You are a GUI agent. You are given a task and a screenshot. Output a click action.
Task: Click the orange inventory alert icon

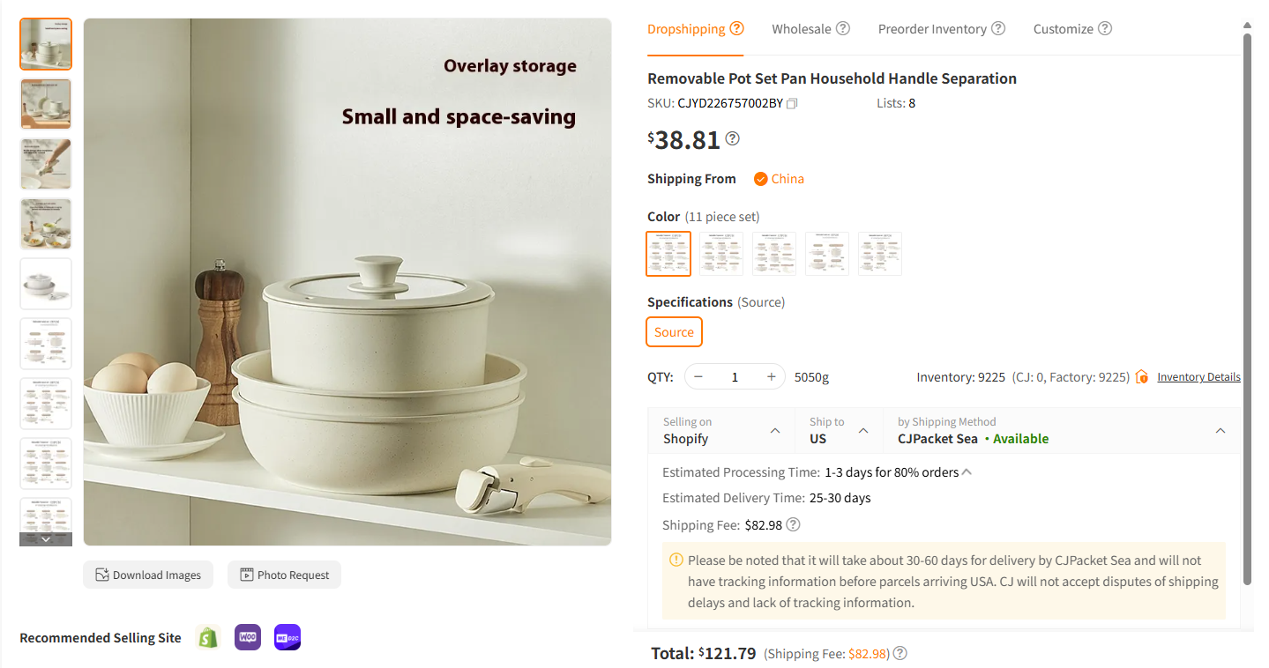tap(1141, 376)
